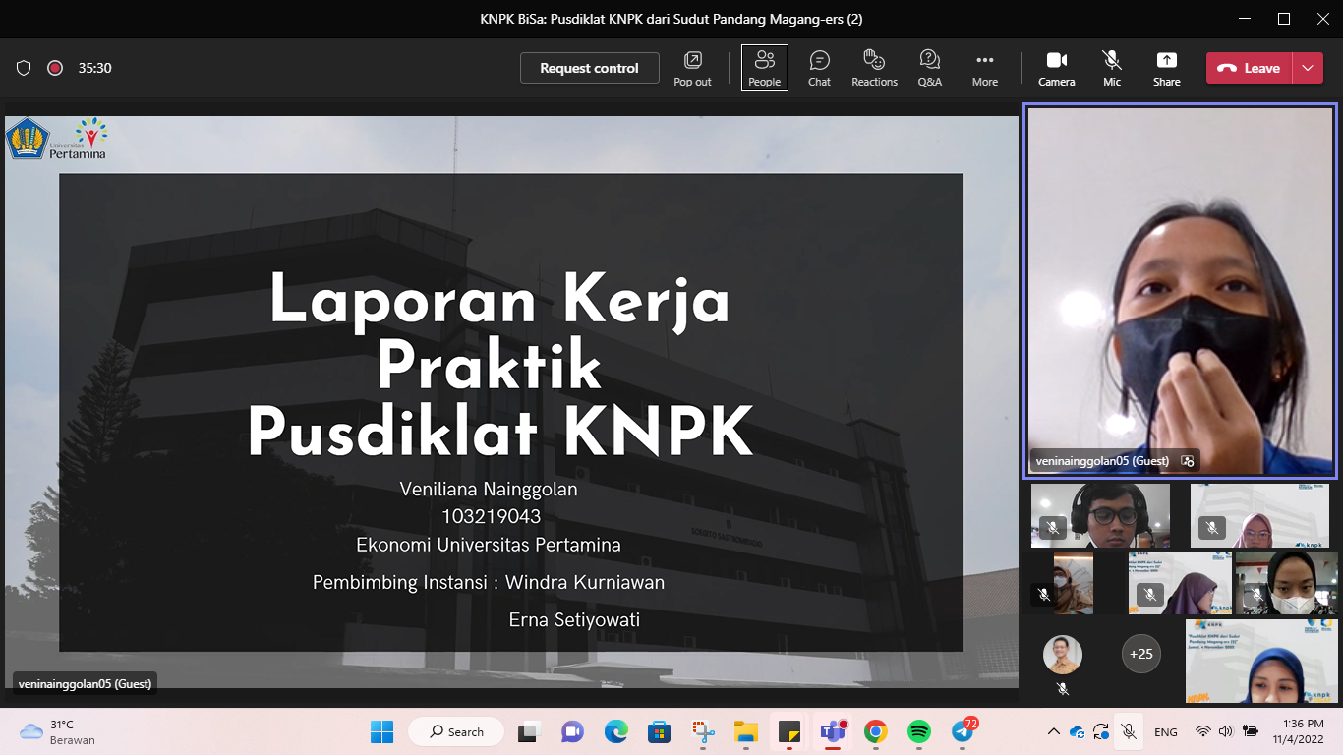This screenshot has width=1343, height=755.
Task: Click student number 103219043 on slide
Action: pos(491,516)
